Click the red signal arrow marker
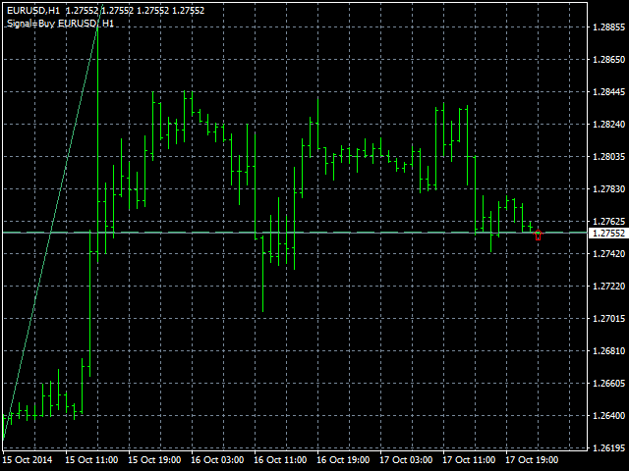Image resolution: width=629 pixels, height=471 pixels. [538, 235]
